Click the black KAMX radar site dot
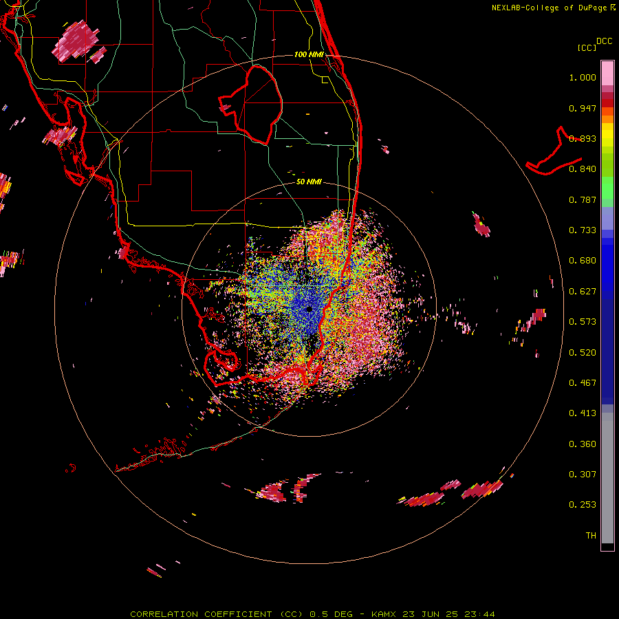 [309, 309]
